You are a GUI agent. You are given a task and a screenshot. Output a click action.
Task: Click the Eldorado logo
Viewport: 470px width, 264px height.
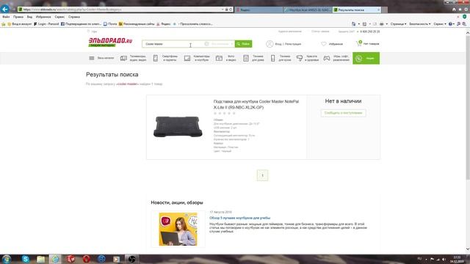pyautogui.click(x=110, y=43)
